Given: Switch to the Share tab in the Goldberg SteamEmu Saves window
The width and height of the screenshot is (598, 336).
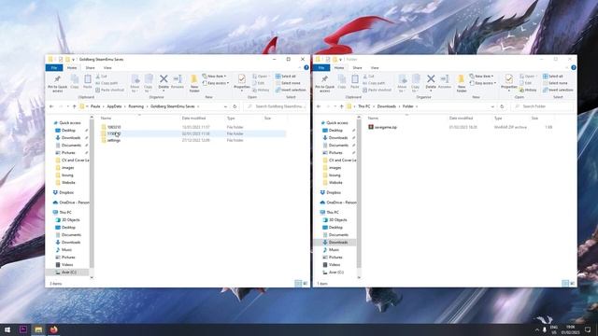Looking at the screenshot, I should tap(90, 68).
